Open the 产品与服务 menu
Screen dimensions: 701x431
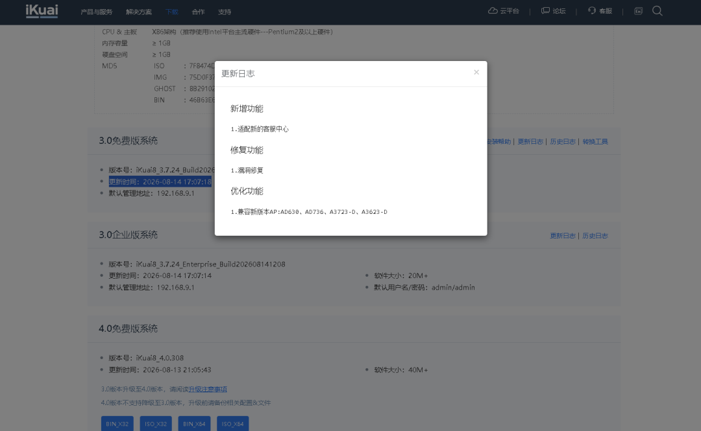coord(96,12)
